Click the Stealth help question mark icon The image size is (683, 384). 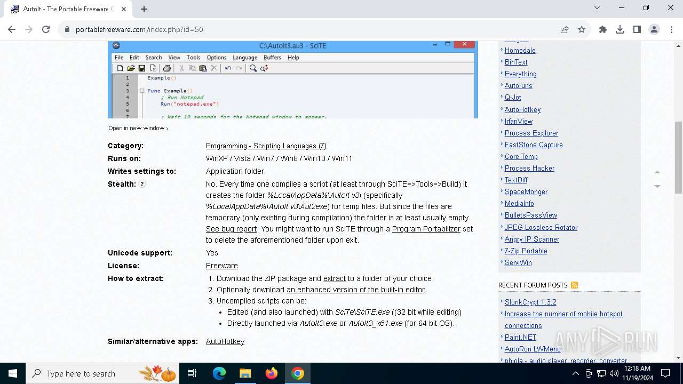[142, 184]
